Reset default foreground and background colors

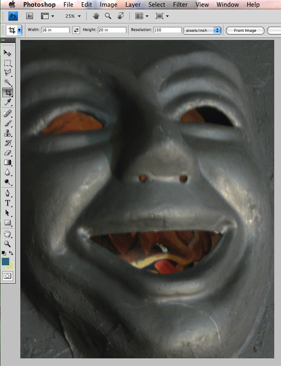point(4,253)
